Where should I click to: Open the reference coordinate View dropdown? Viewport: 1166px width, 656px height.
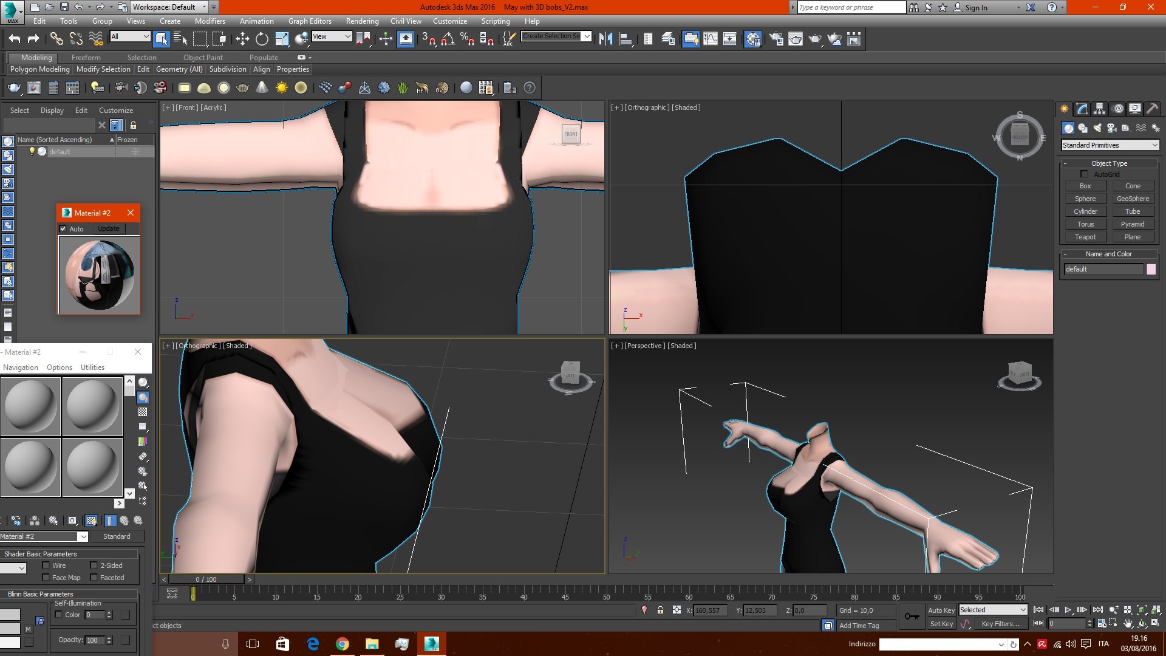tap(332, 36)
